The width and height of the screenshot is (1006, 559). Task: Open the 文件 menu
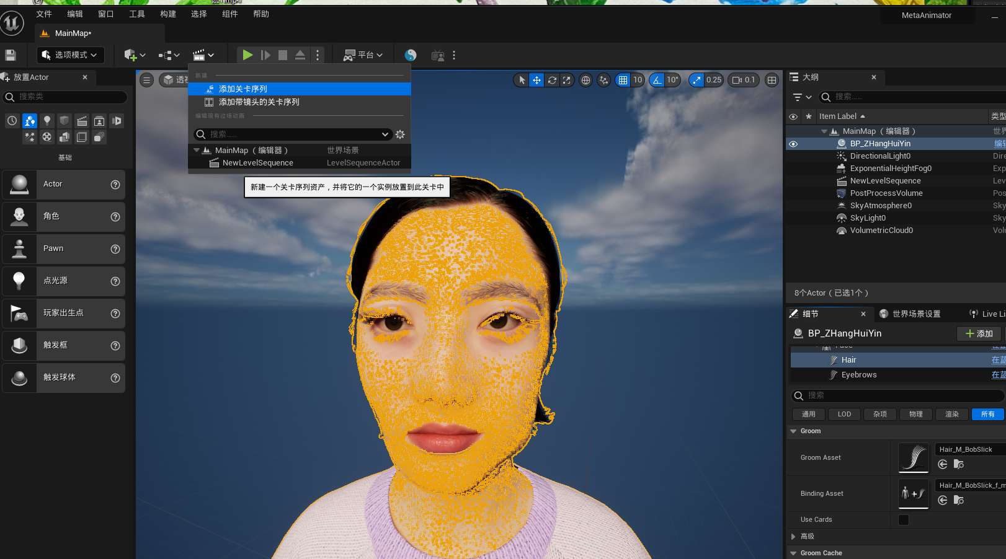coord(44,14)
